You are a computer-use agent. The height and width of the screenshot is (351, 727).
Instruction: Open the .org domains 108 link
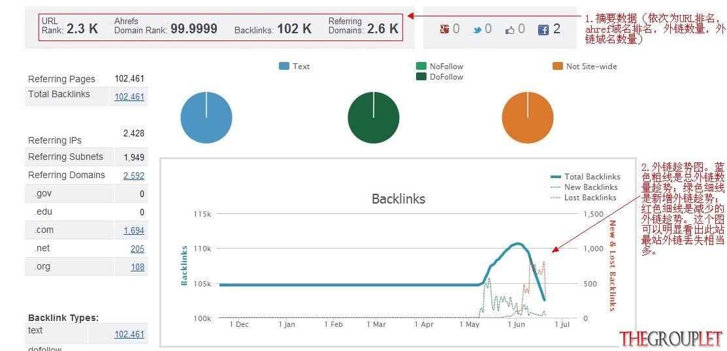tap(137, 267)
